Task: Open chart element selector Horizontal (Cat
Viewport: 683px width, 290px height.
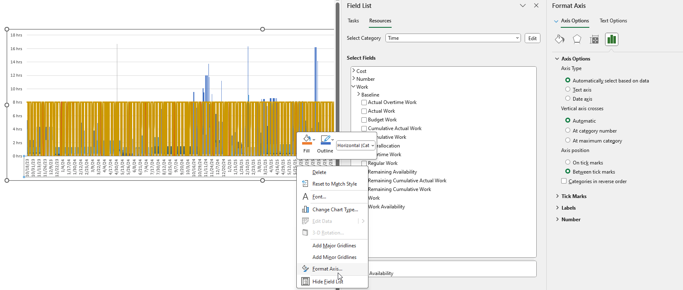Action: (356, 145)
